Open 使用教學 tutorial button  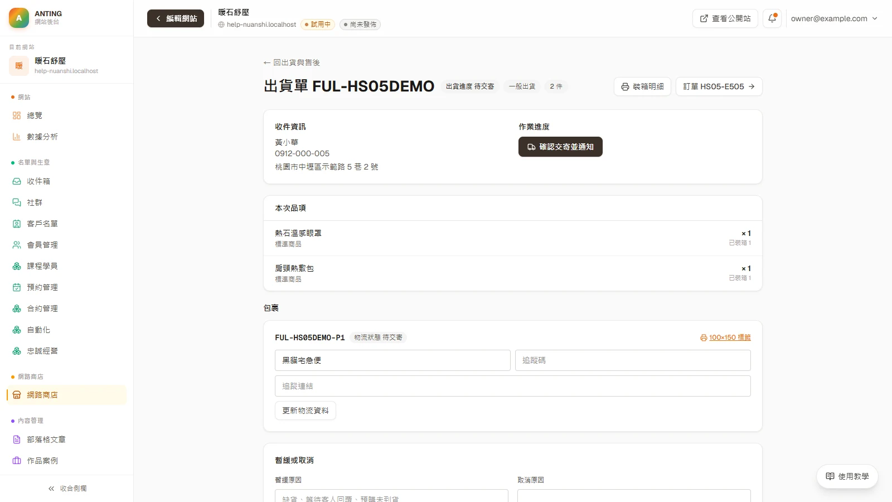847,476
